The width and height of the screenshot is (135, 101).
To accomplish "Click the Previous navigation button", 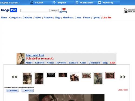I will click(12, 91).
